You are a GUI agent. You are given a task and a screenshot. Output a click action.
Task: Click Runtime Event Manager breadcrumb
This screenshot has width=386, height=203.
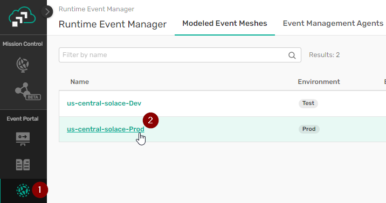pos(96,9)
